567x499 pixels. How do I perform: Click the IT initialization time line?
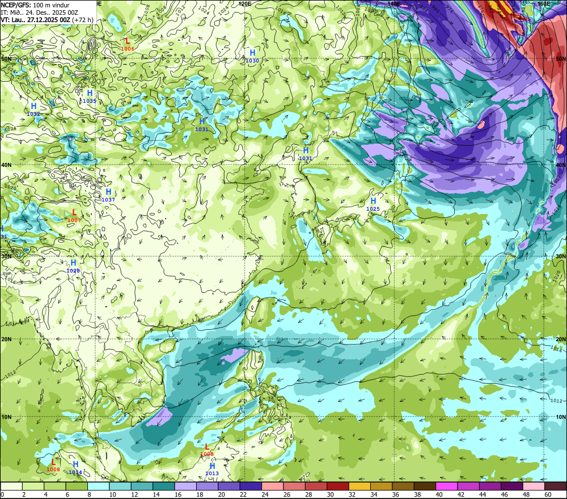click(40, 12)
